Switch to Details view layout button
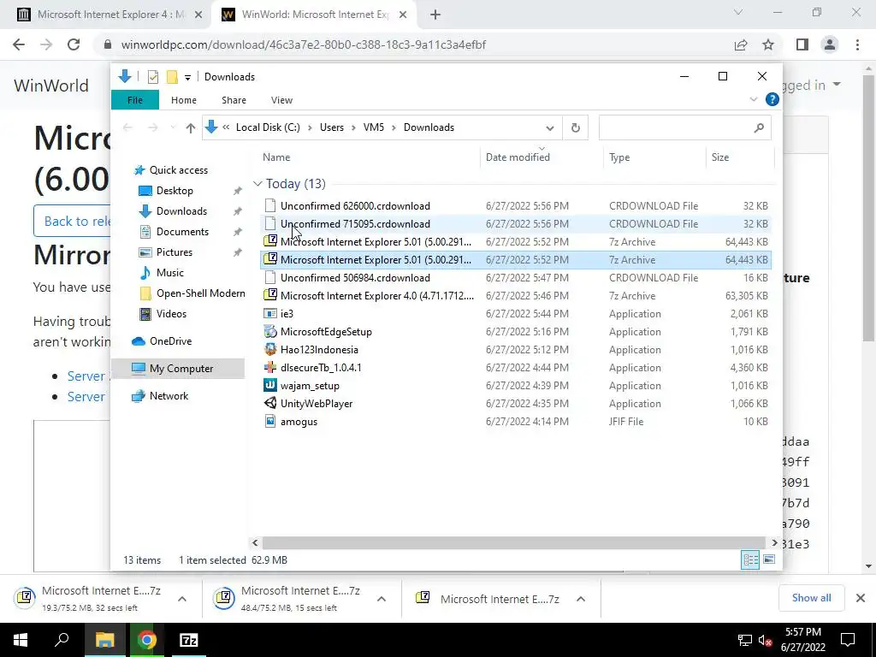 point(750,559)
